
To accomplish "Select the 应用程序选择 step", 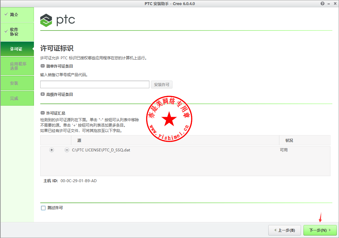I will (17, 66).
